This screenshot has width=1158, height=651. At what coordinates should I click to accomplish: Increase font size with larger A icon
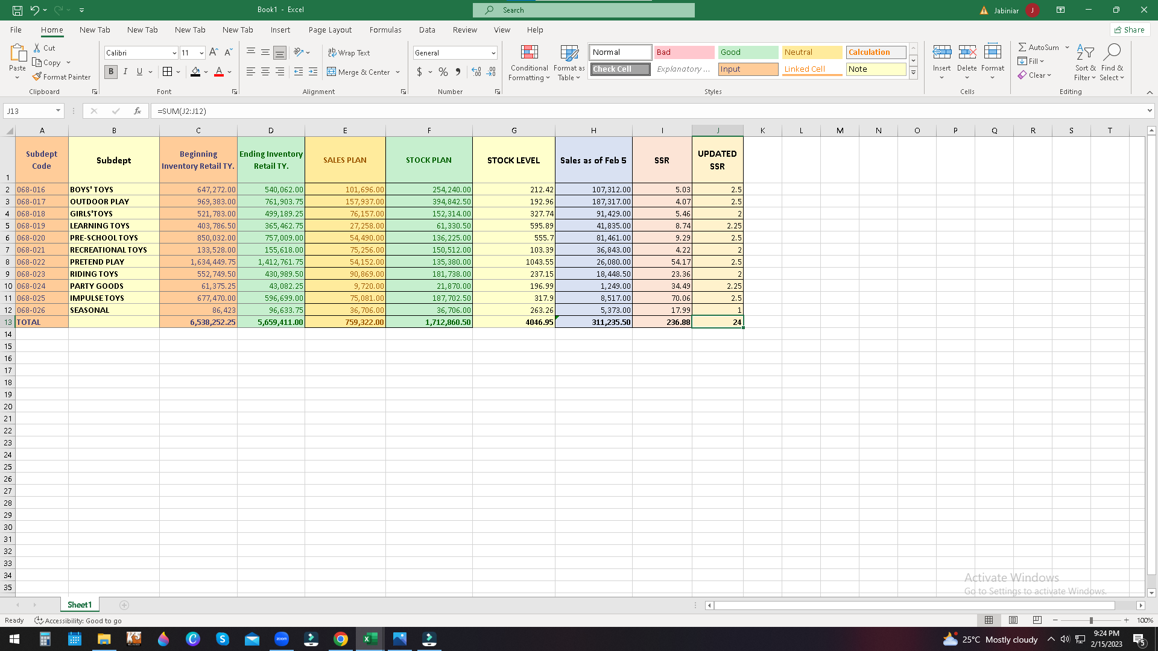214,52
